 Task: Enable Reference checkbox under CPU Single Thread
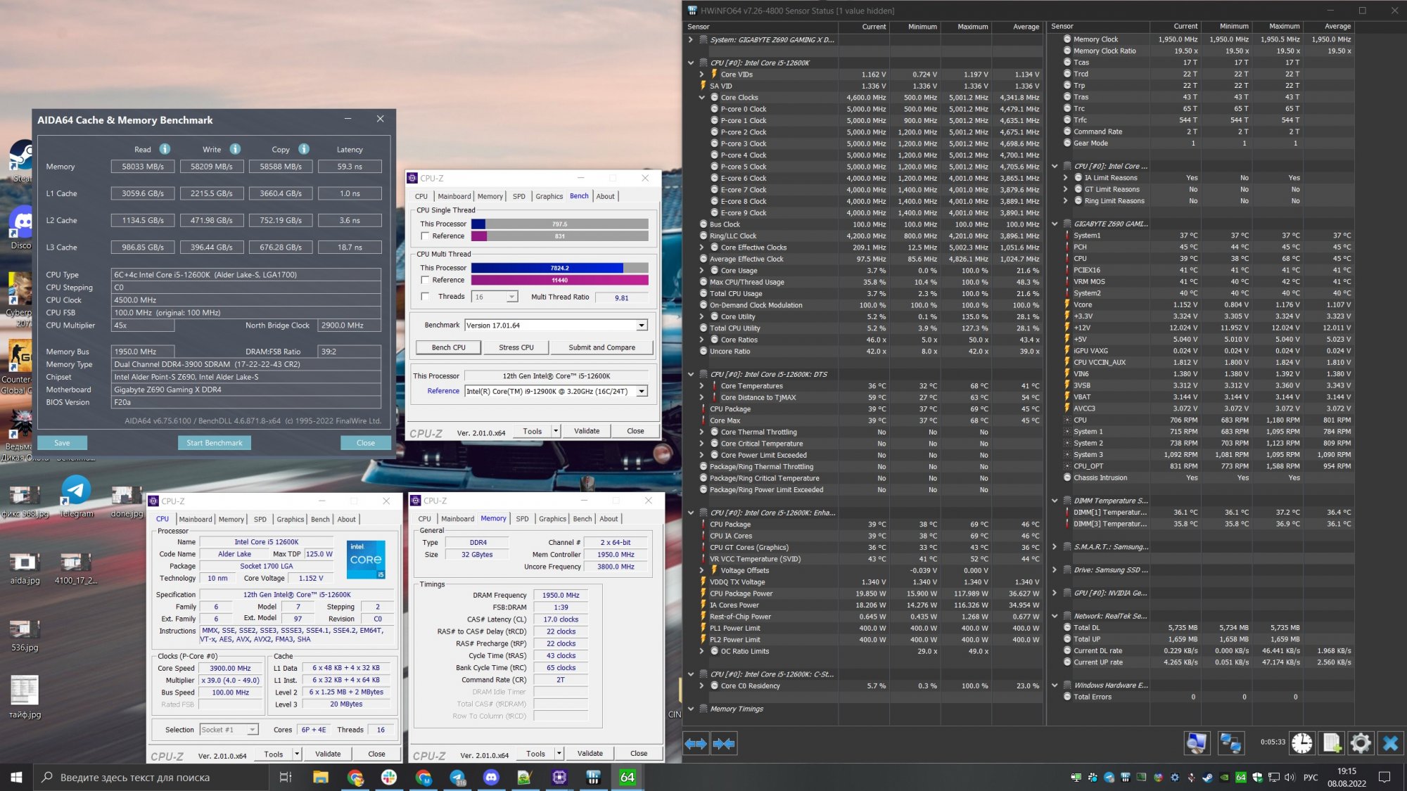(425, 236)
